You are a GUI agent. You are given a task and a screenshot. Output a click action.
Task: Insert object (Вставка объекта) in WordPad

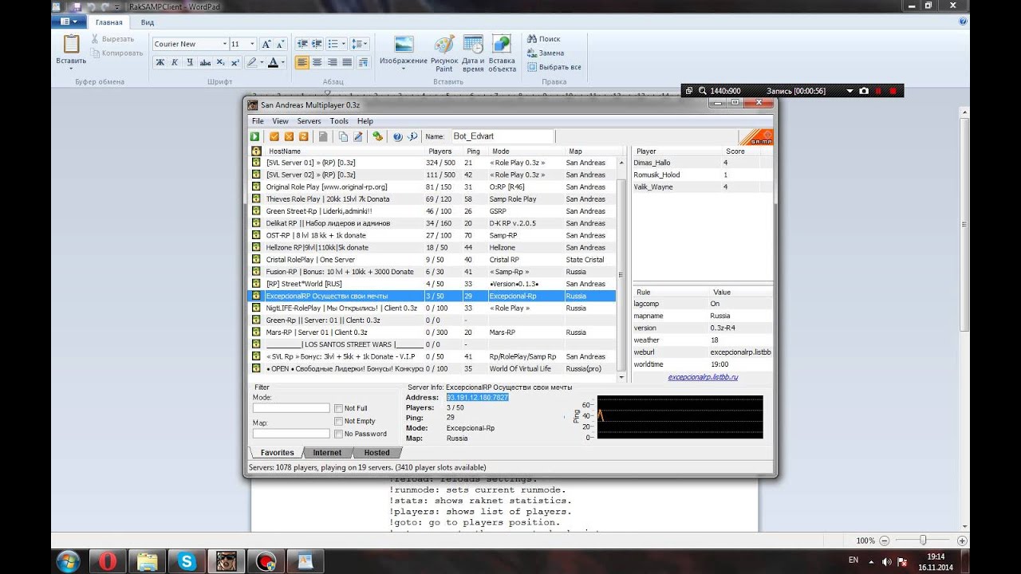[x=502, y=53]
